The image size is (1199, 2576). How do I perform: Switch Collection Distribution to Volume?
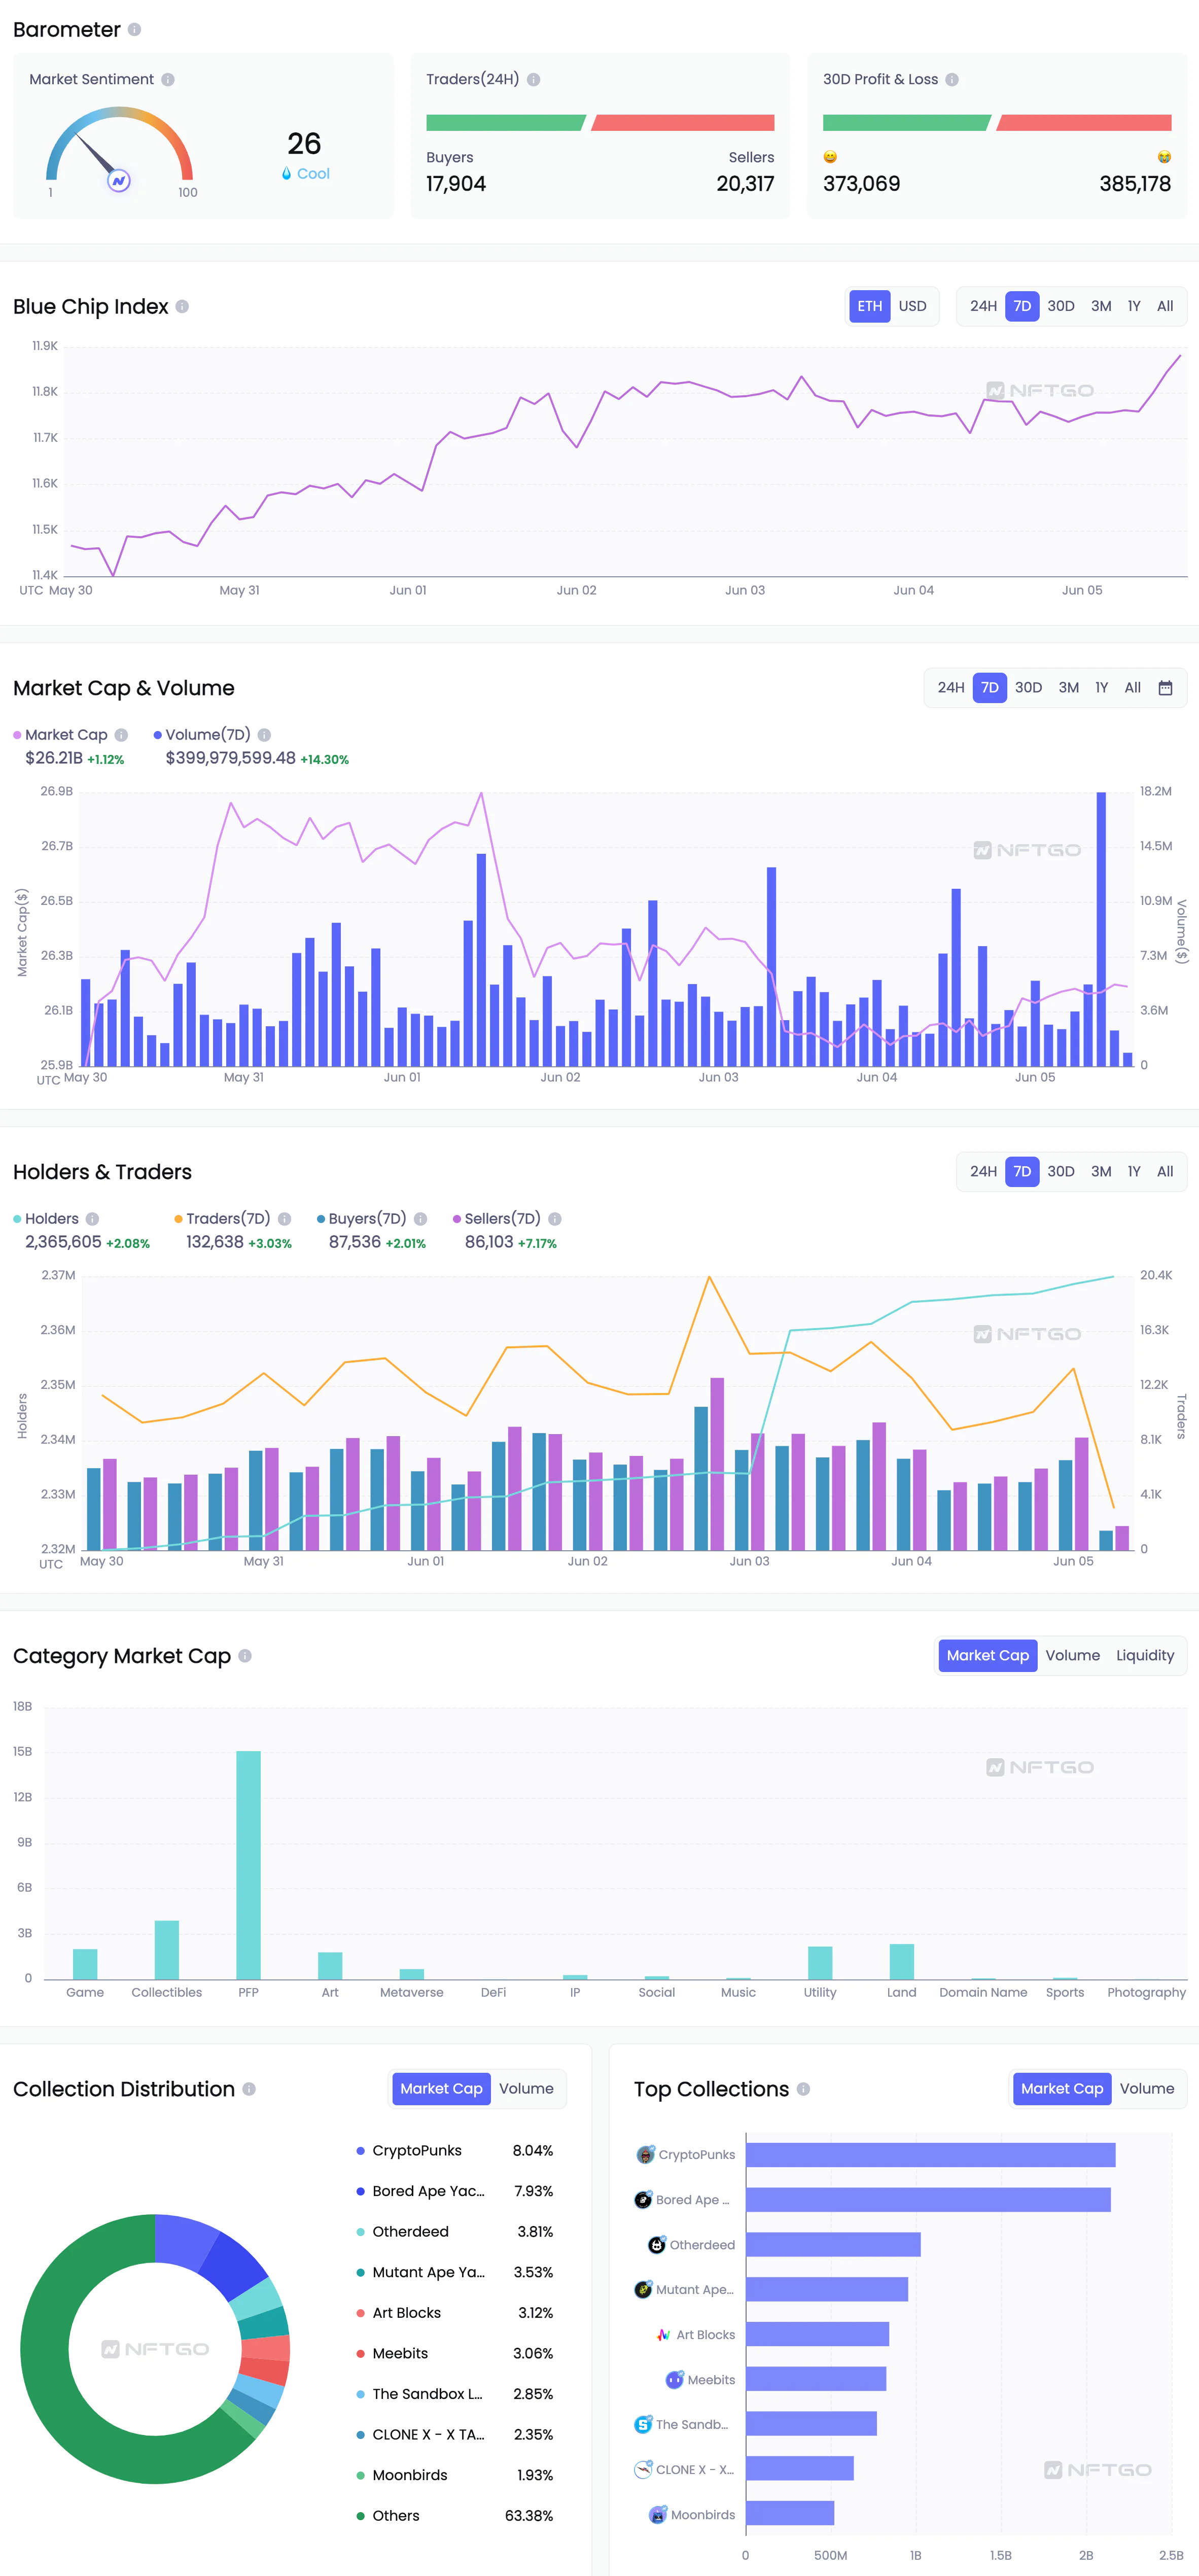(x=526, y=2088)
